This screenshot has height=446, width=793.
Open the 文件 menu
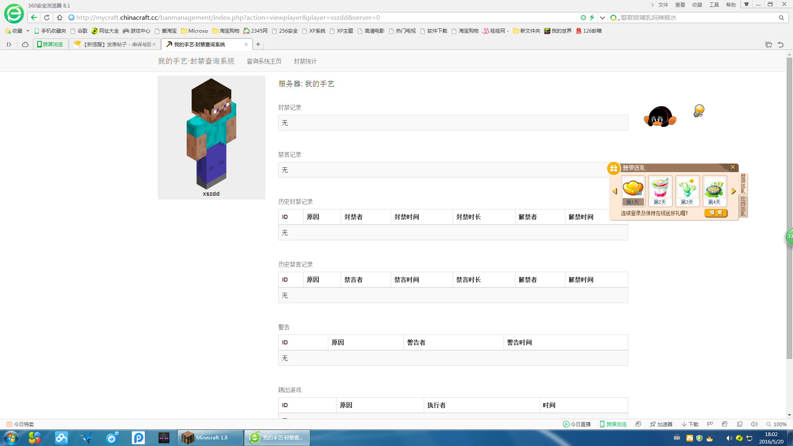[663, 5]
